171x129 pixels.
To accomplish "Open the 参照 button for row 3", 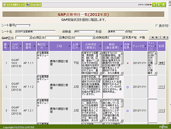I will [161, 110].
